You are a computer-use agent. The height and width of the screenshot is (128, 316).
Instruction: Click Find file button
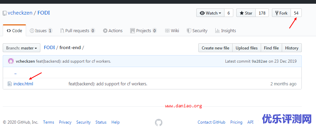point(271,48)
